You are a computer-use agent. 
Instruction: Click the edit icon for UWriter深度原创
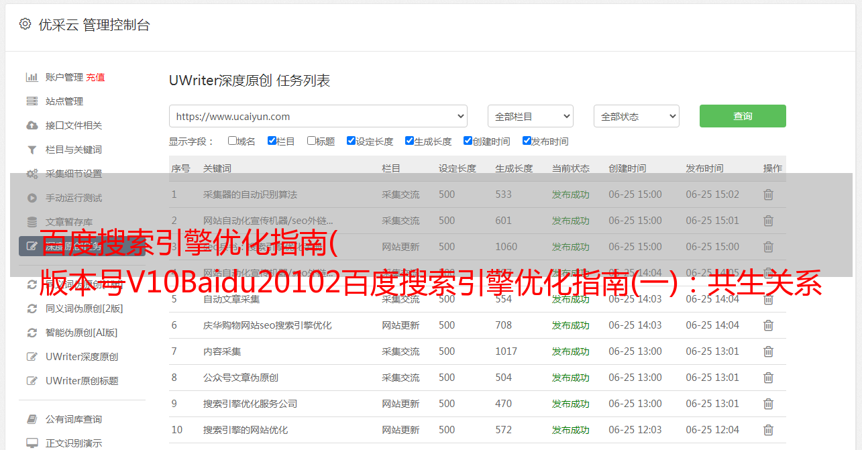[32, 357]
